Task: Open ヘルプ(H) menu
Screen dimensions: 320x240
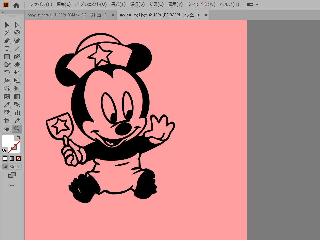Action: pyautogui.click(x=229, y=4)
